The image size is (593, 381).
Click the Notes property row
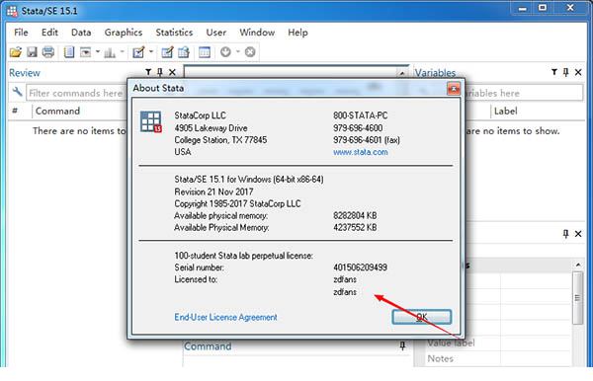[498, 358]
